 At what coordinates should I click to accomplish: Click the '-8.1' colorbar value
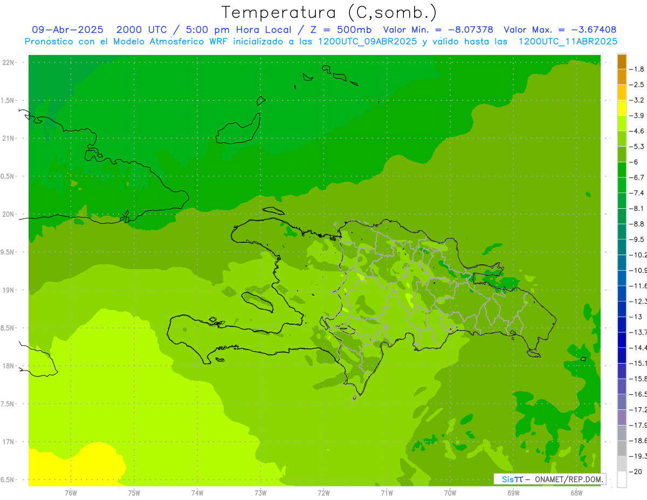tap(637, 209)
